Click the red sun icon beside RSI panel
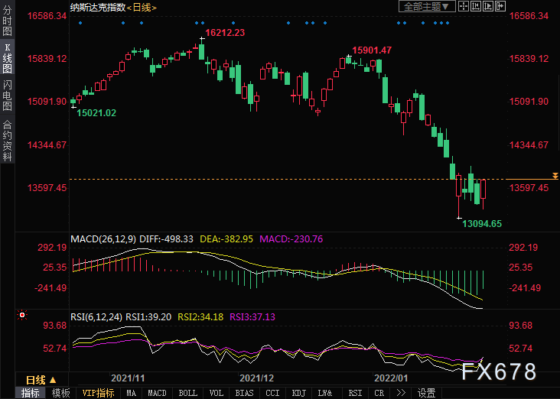Screen dimensions: 560x399 22,315
